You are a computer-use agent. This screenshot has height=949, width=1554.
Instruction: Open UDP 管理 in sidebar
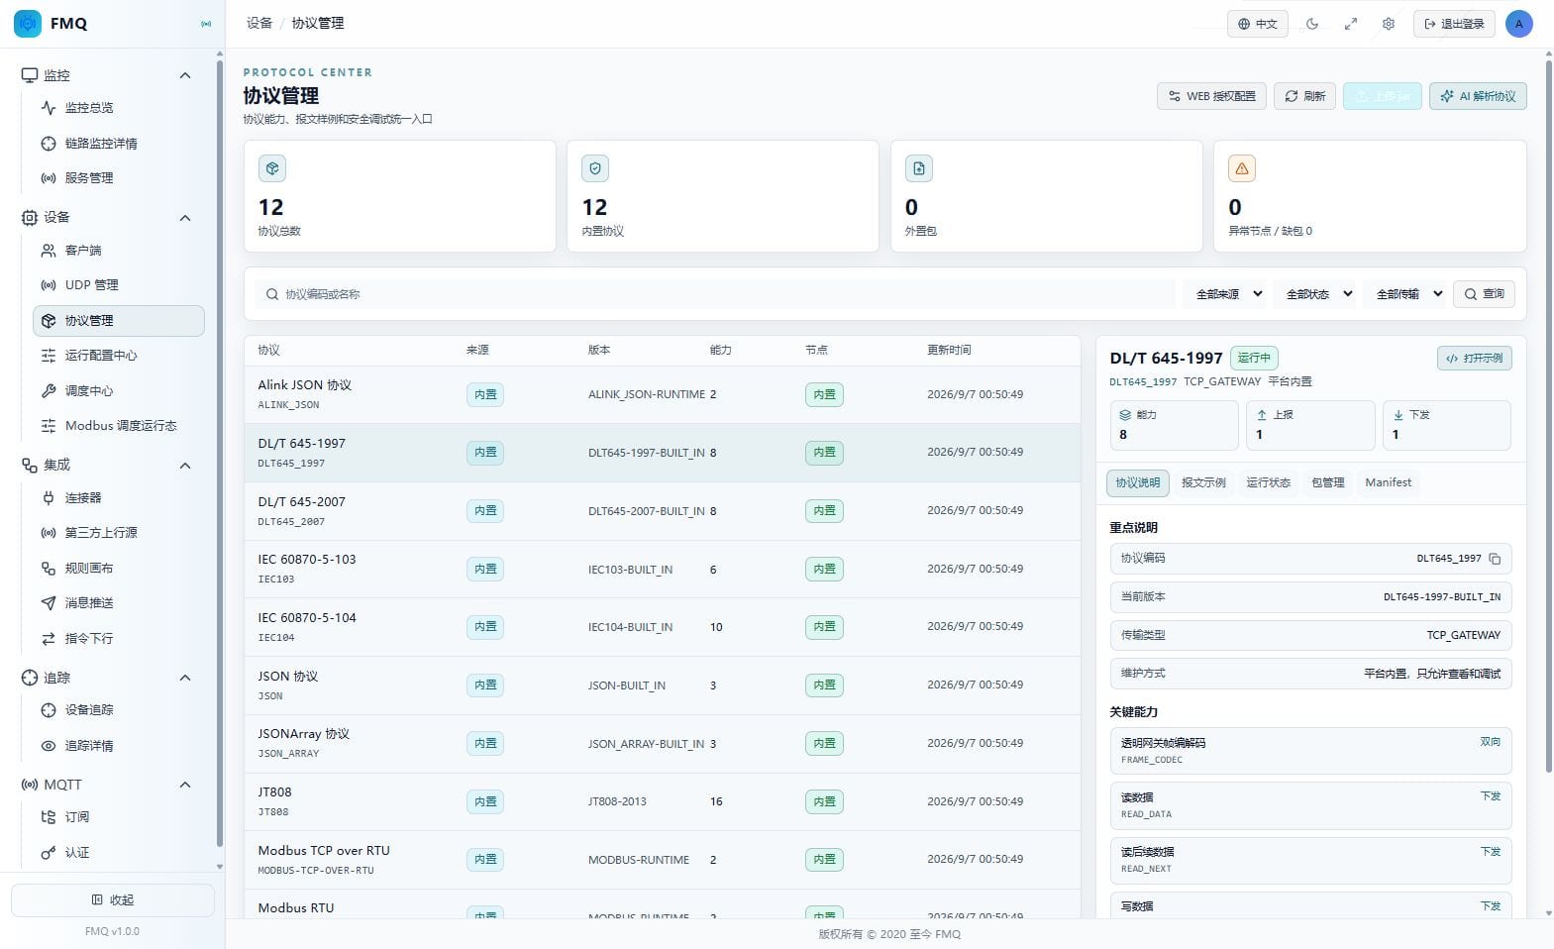click(119, 285)
